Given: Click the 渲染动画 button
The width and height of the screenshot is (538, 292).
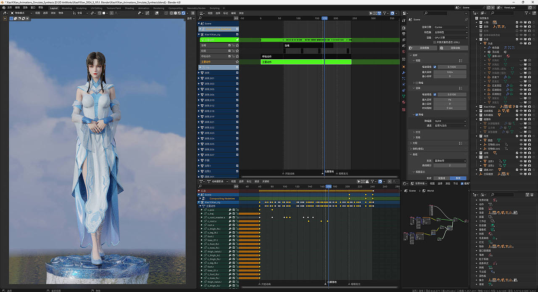Looking at the screenshot, I should (453, 48).
